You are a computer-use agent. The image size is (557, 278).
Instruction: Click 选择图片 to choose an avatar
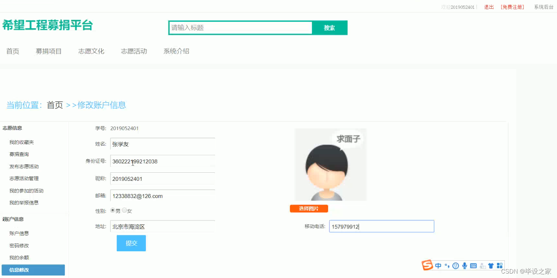pos(308,208)
